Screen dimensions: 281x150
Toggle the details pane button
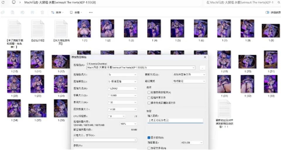pos(273,13)
